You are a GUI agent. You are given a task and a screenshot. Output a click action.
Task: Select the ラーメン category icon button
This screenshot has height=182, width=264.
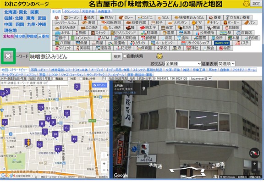click(71, 17)
